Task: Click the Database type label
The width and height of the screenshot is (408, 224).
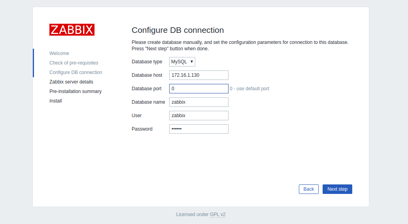Action: pos(147,62)
